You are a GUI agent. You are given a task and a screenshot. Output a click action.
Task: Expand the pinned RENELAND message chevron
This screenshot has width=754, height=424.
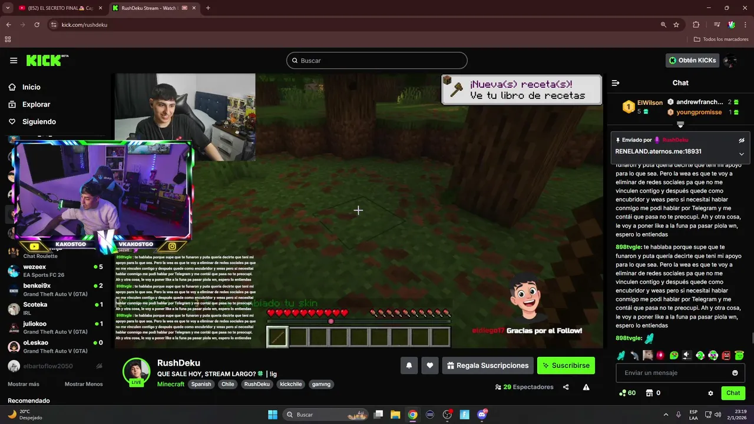742,154
